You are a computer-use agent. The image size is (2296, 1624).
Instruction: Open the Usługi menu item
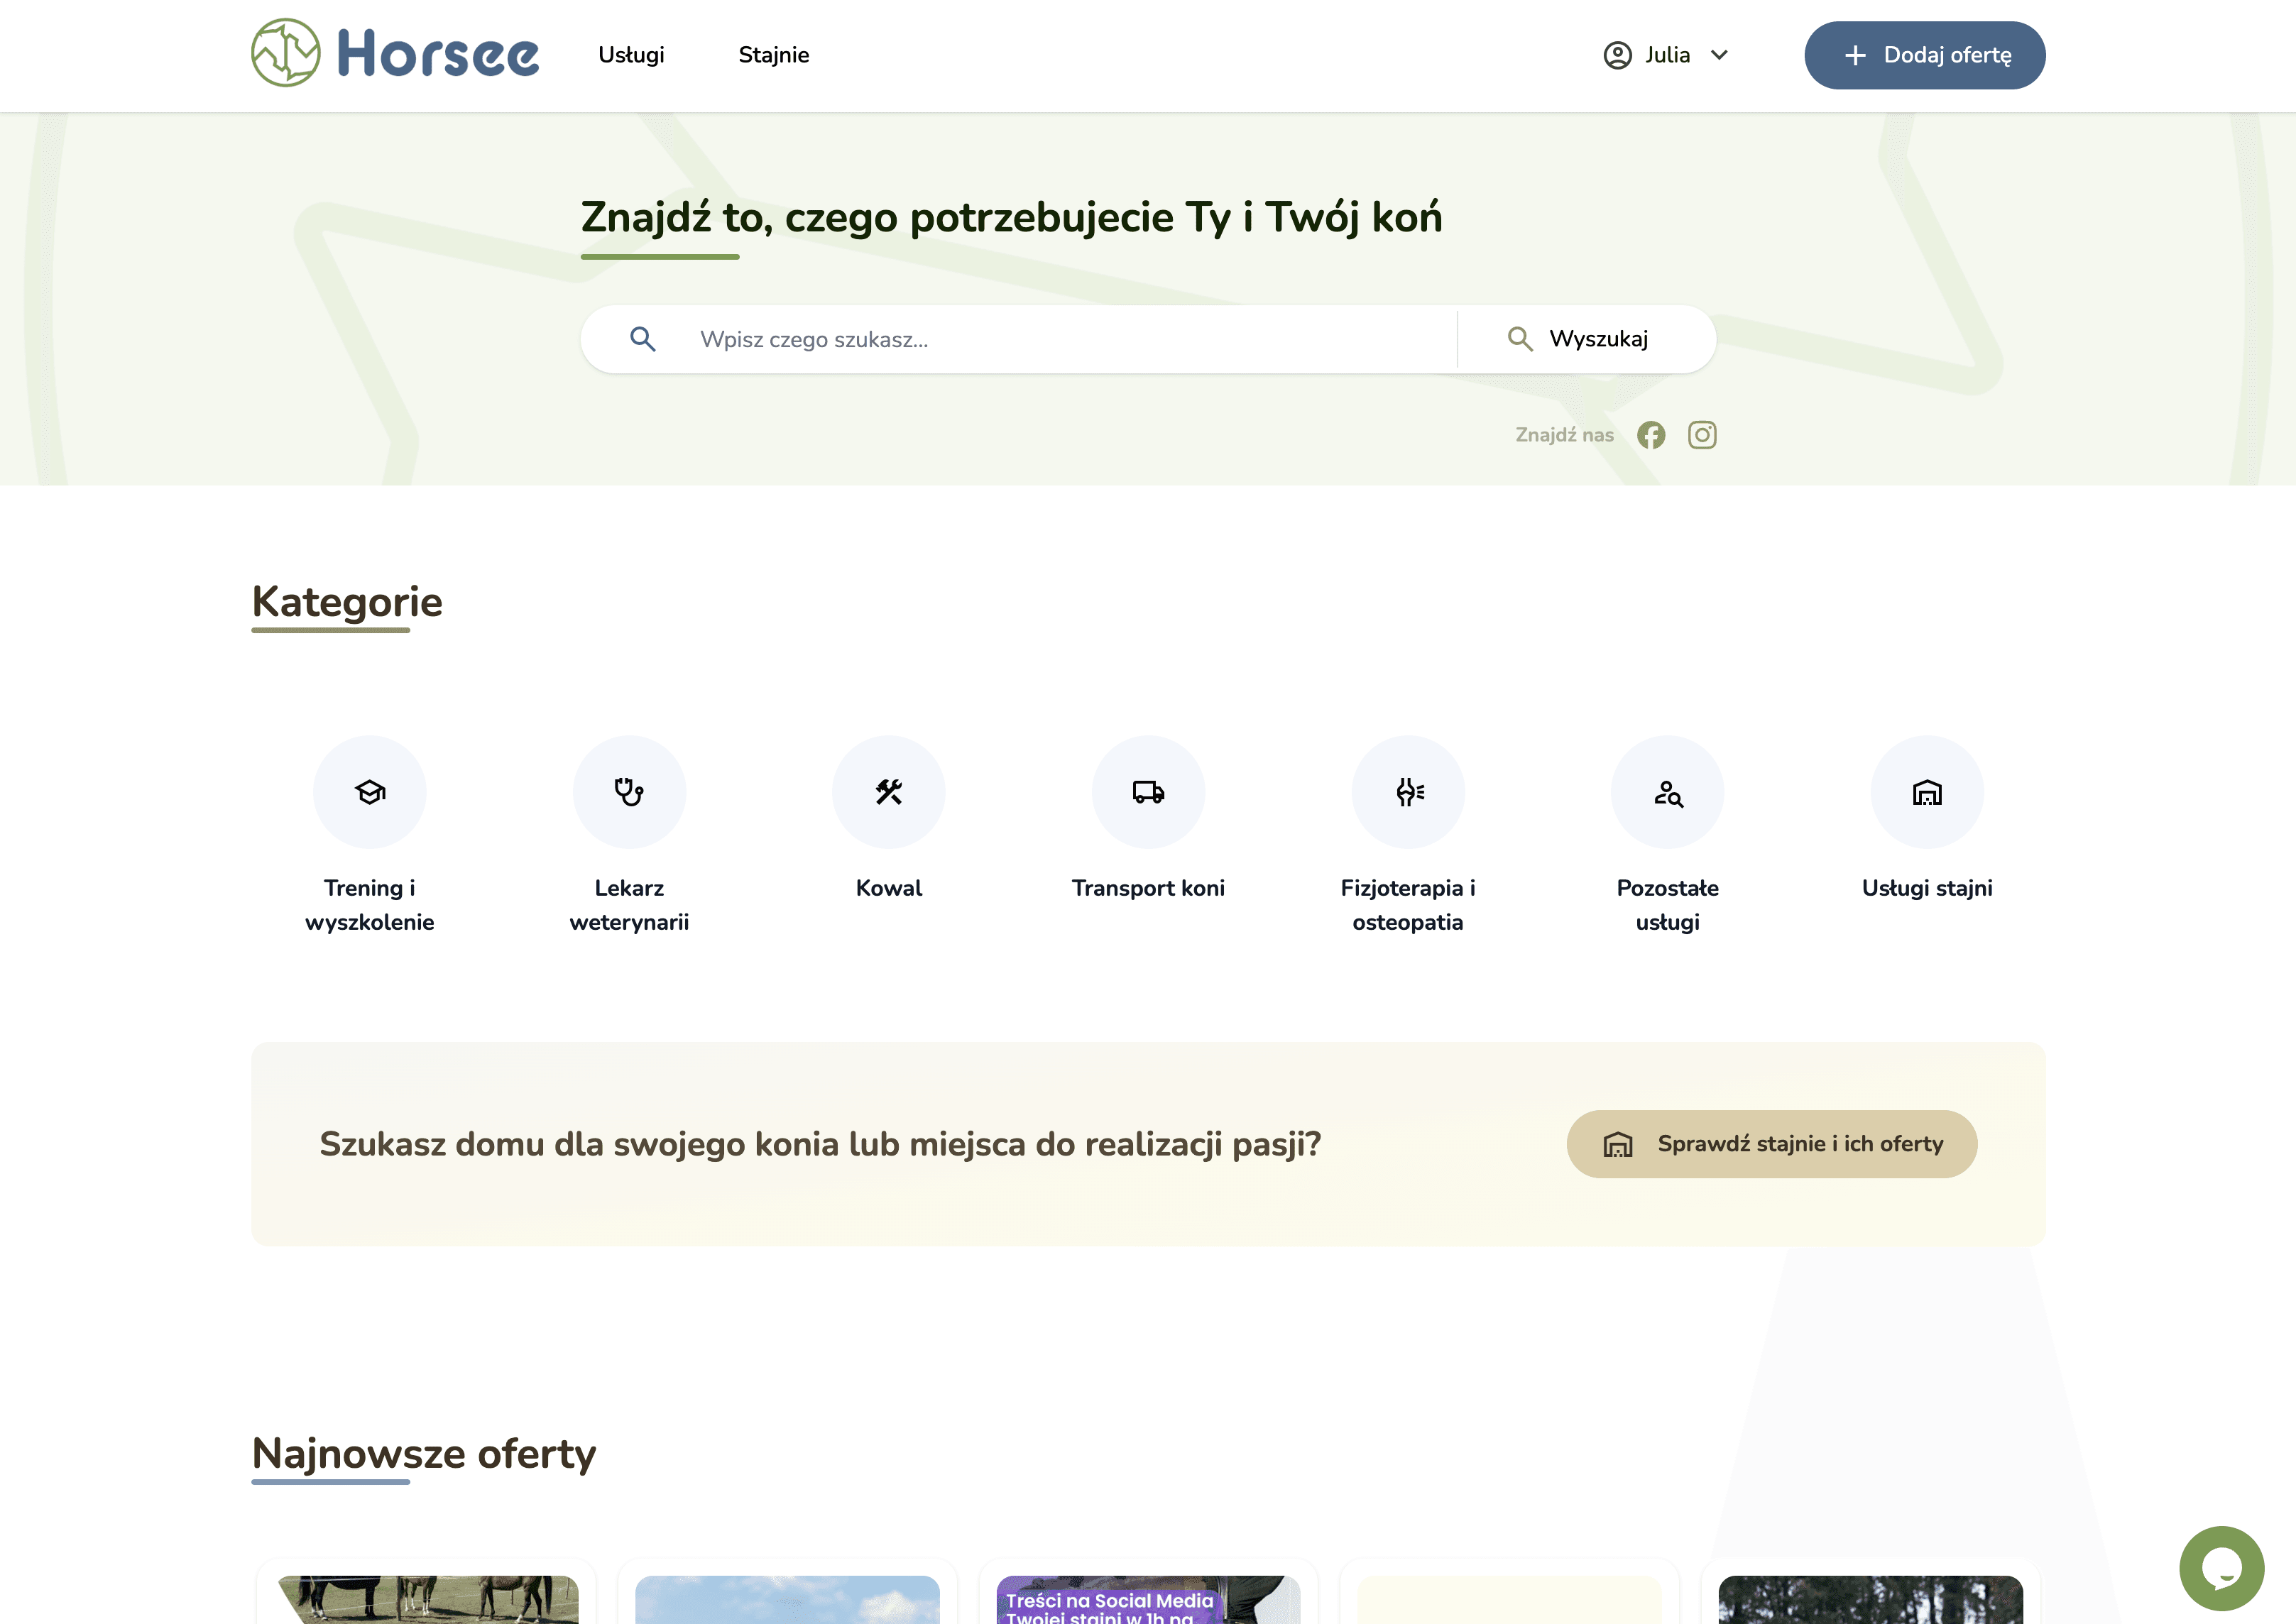point(631,55)
